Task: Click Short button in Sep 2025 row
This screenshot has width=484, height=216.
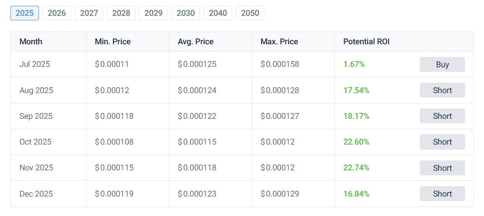Action: [x=442, y=116]
